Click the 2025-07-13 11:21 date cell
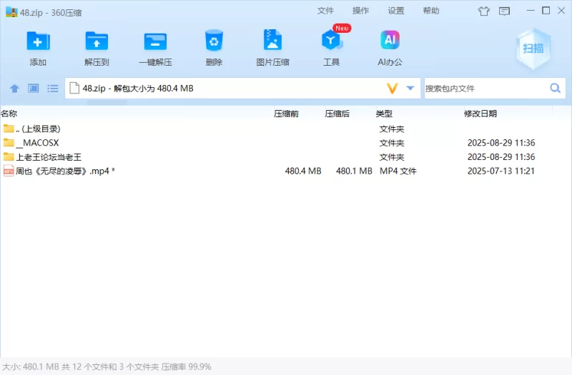The width and height of the screenshot is (572, 375). [501, 171]
